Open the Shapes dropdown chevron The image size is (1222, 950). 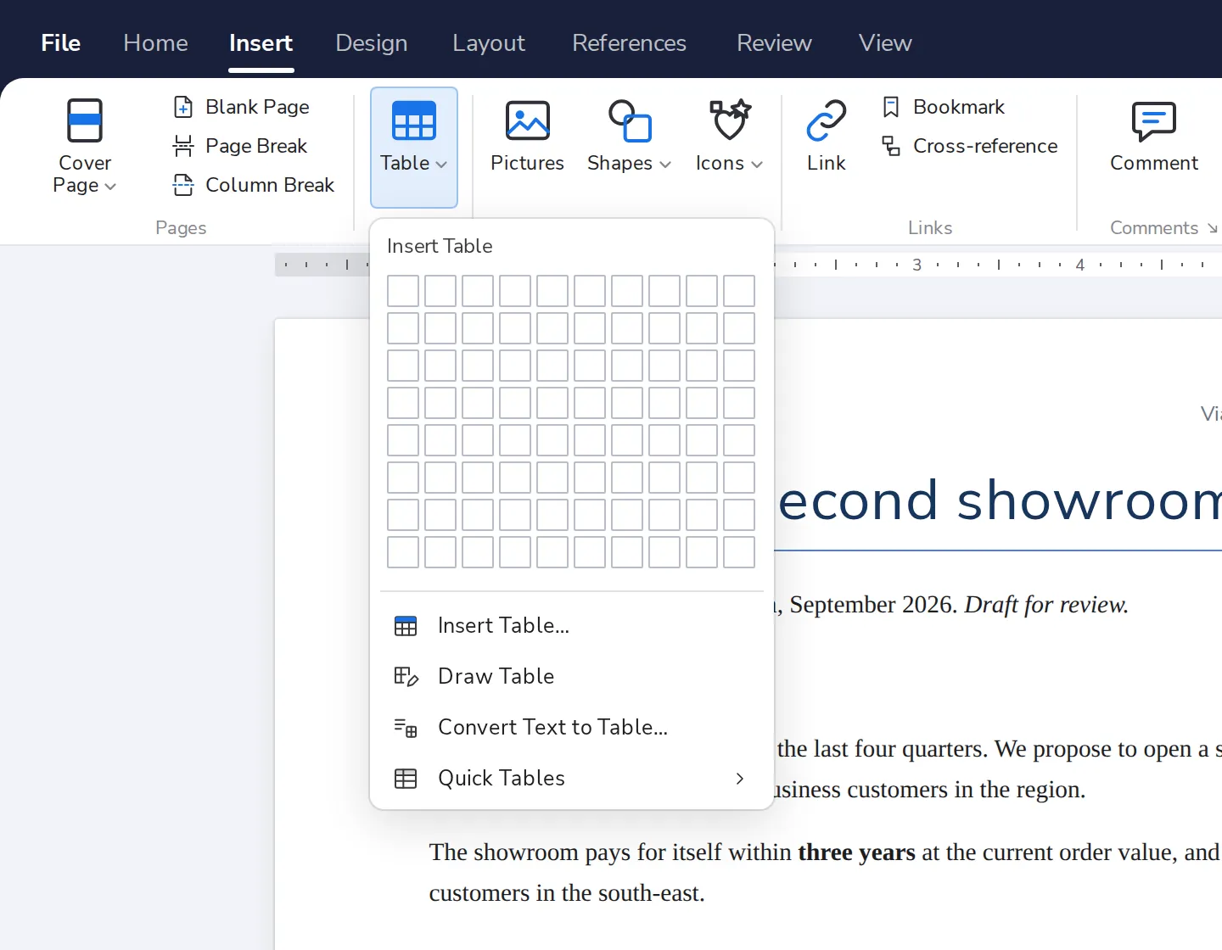[665, 164]
